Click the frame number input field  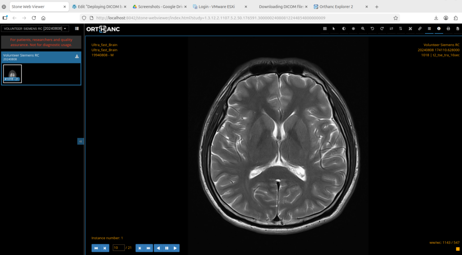pos(119,248)
